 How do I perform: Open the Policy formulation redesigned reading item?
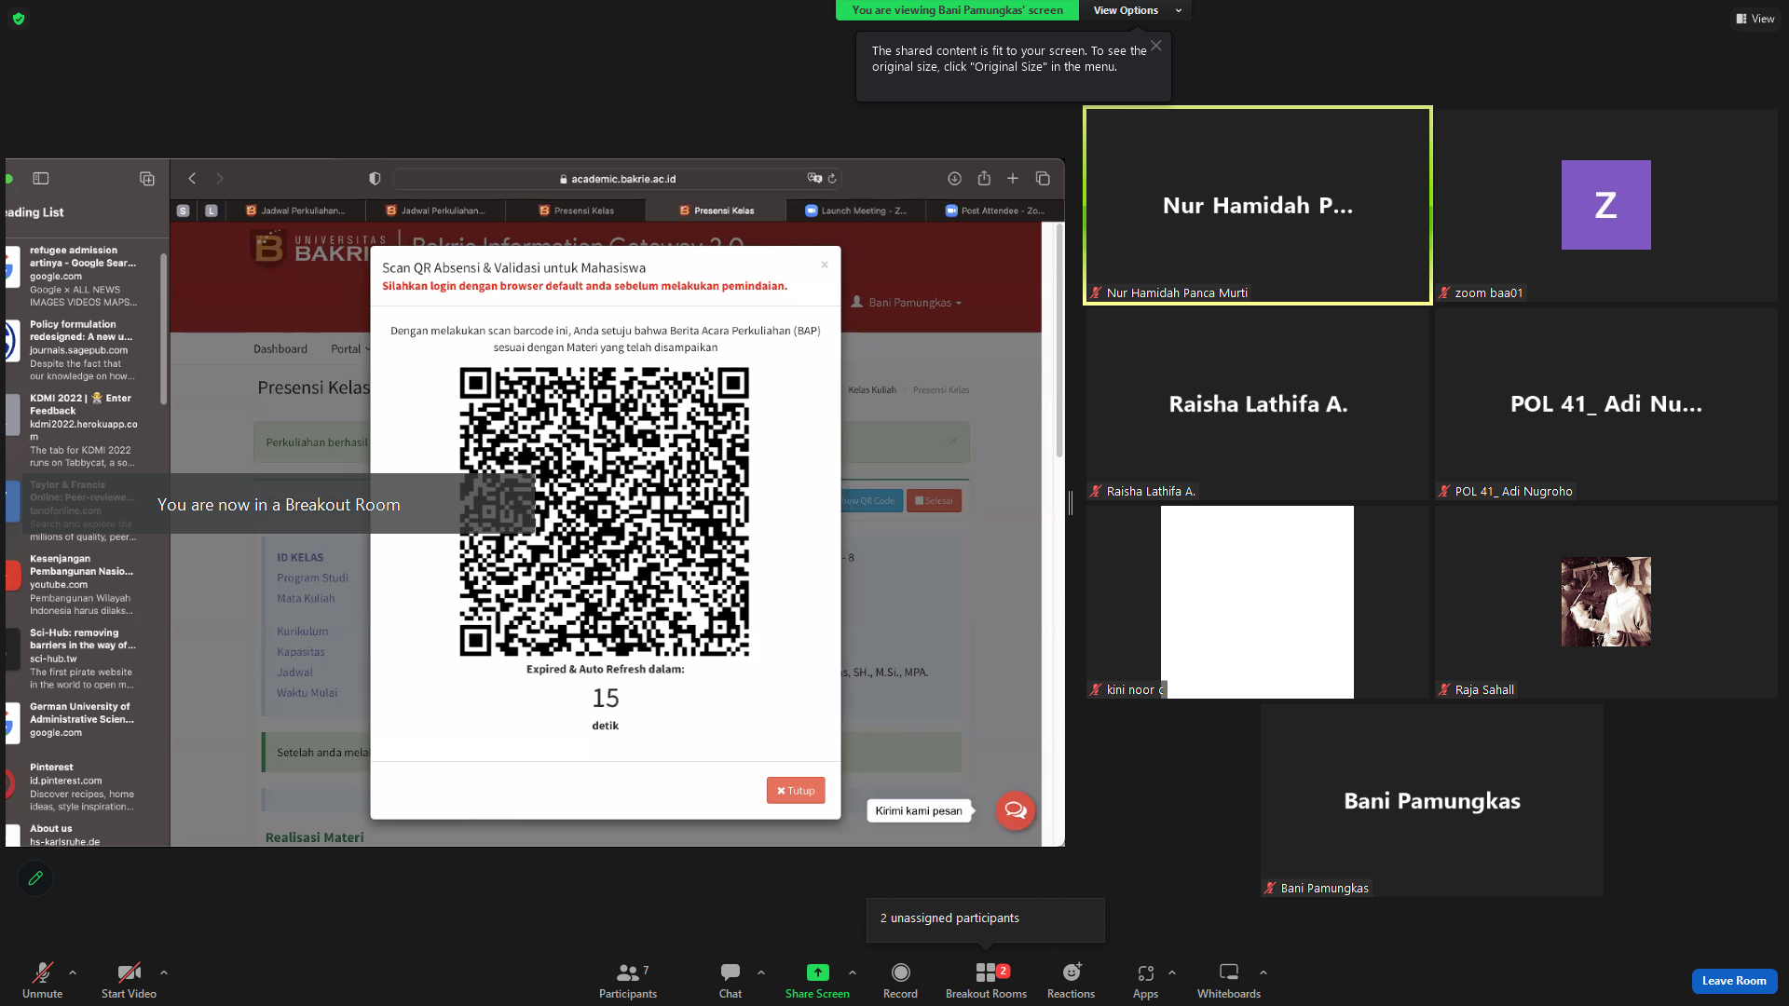coord(83,350)
